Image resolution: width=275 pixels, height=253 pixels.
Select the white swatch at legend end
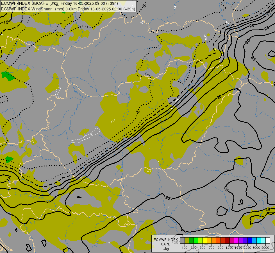[268, 241]
